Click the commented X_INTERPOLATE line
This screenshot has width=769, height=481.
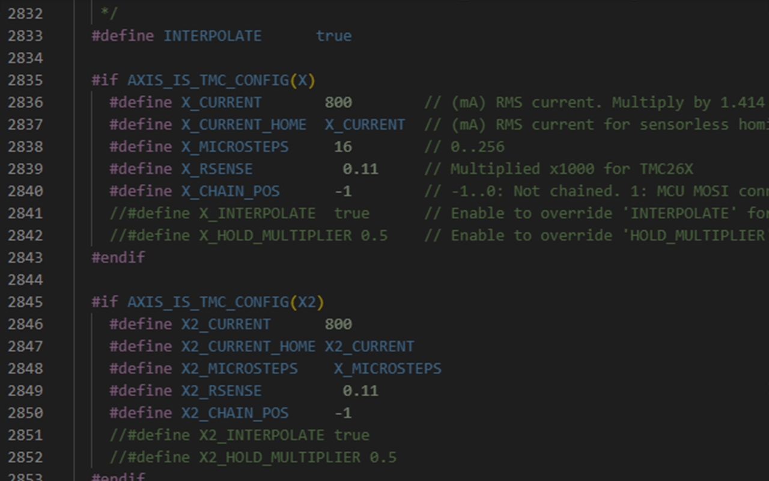click(x=239, y=214)
